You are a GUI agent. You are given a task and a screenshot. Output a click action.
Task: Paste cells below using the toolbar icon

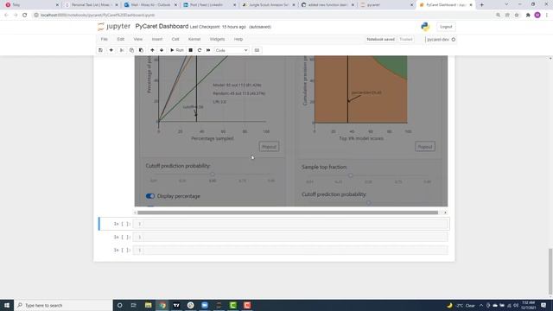141,50
